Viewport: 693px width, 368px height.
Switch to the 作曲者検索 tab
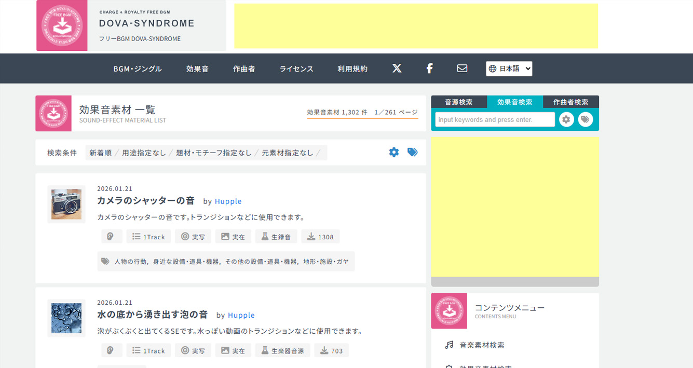point(571,102)
